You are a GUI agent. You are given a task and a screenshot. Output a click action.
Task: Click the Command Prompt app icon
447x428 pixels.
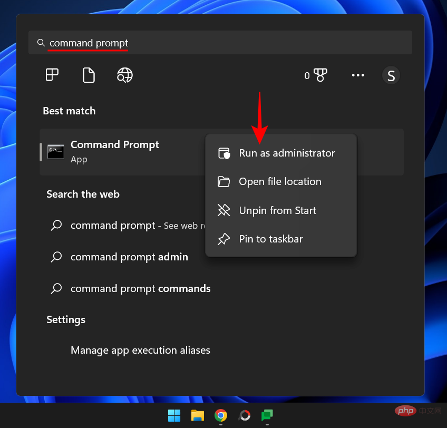point(56,151)
